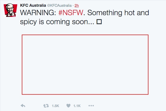Reply to the KFC Australia tweet
The width and height of the screenshot is (166, 111).
tap(23, 106)
